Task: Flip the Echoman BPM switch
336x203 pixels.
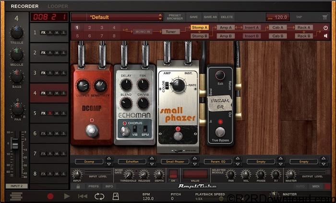Action: click(x=145, y=129)
